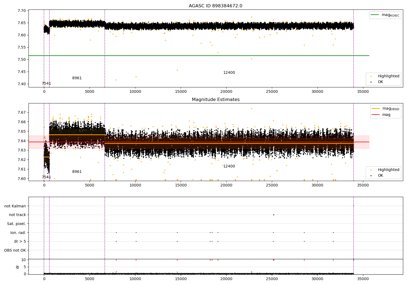The image size is (407, 285).
Task: Select the 'AGASC ID 898384672.0' plot title
Action: 215,6
